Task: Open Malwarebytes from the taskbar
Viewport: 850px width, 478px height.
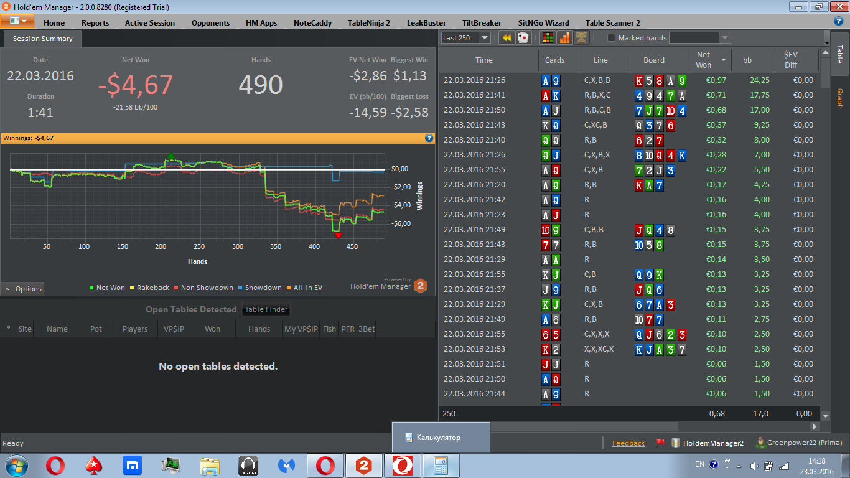Action: tap(287, 465)
